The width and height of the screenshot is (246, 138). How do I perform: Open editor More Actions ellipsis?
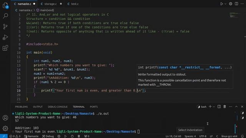tap(242, 4)
